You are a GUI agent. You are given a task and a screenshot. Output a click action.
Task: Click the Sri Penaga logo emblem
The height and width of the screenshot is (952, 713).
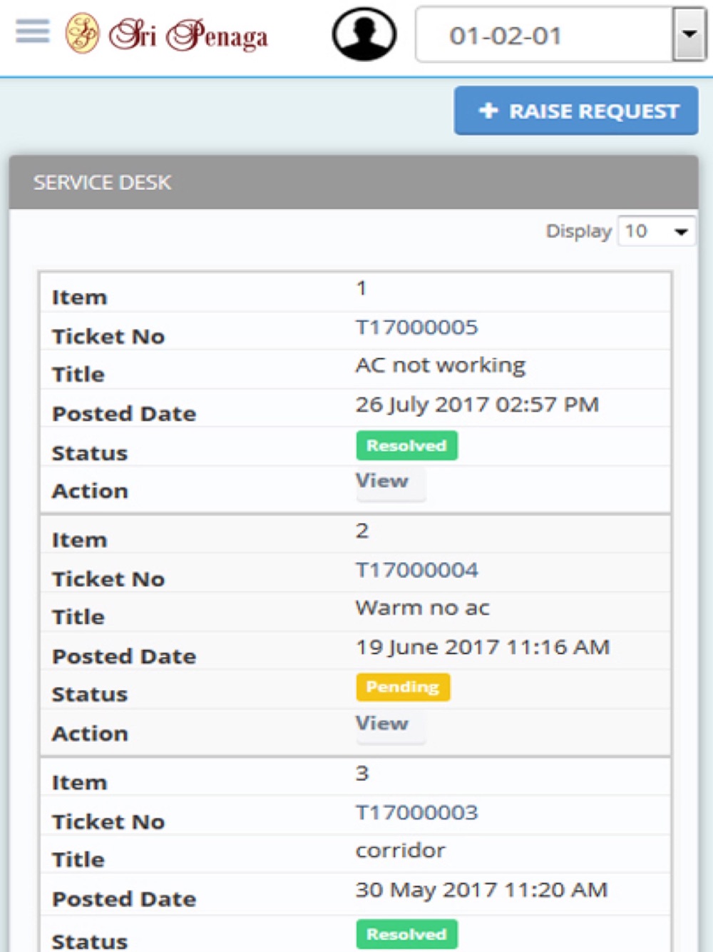coord(83,33)
